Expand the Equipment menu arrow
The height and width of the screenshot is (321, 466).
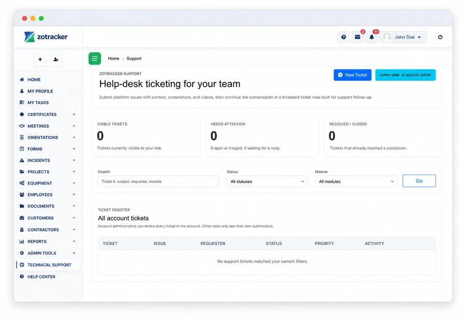(x=74, y=183)
